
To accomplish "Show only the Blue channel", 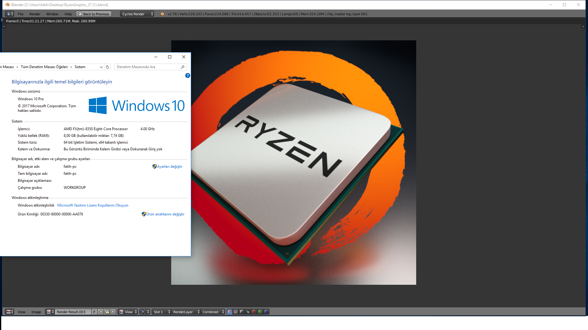I will coord(266,312).
